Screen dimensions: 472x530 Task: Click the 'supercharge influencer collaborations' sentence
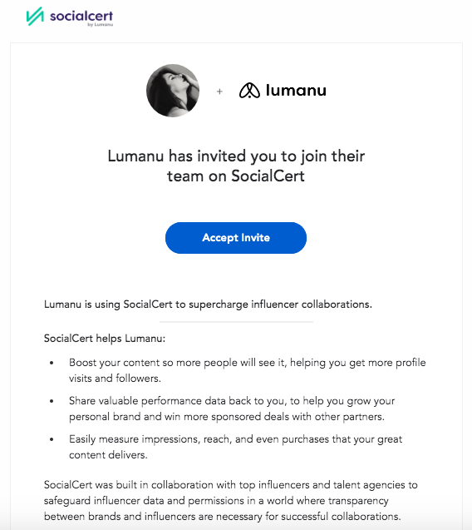[208, 305]
